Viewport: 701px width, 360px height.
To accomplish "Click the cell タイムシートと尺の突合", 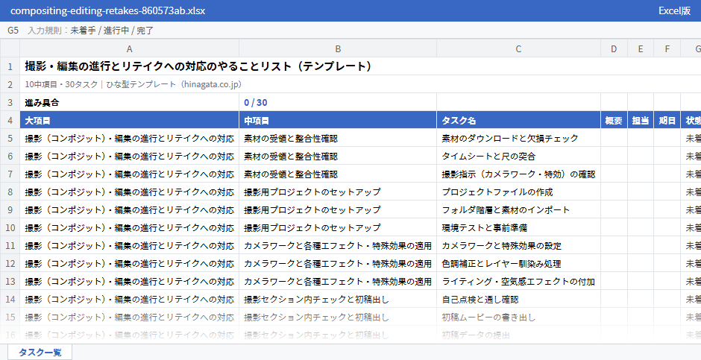I will point(518,156).
